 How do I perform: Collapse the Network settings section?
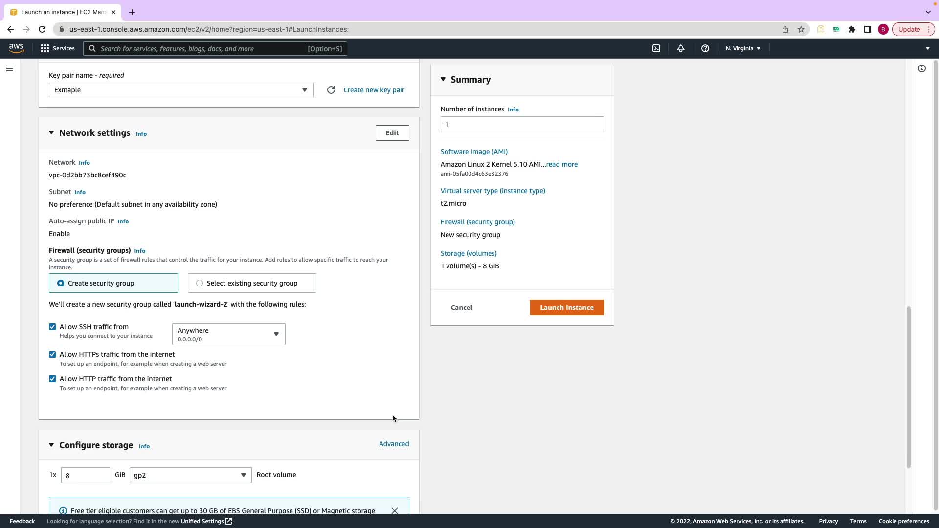coord(51,133)
